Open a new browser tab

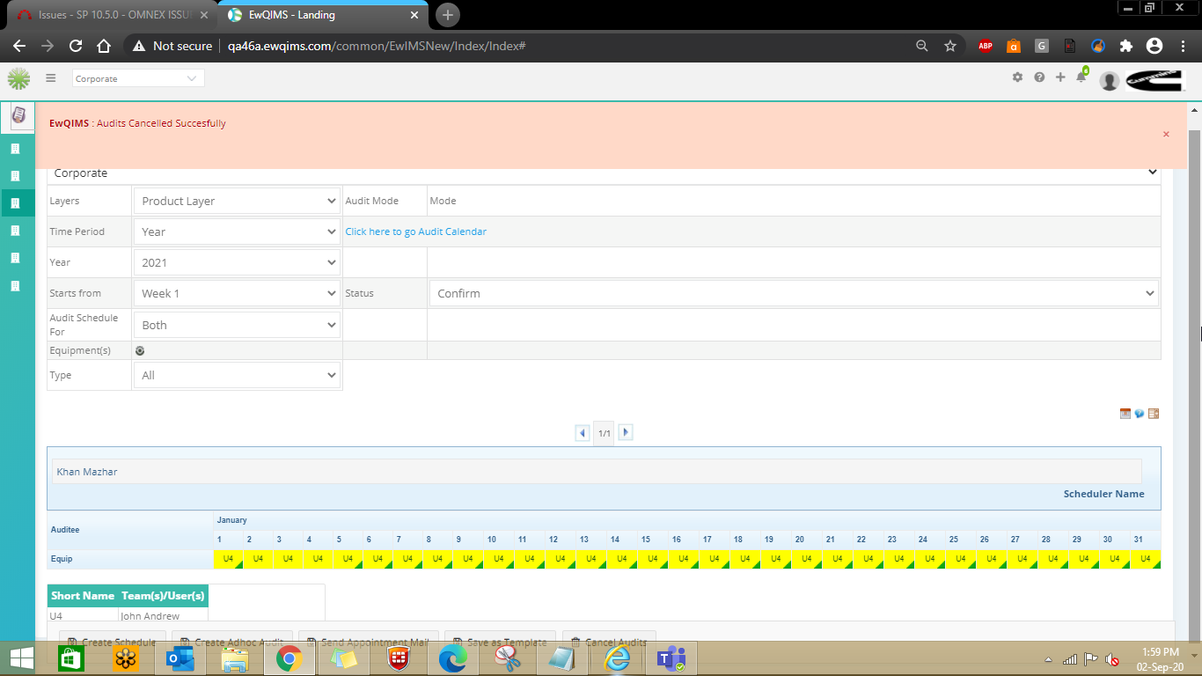[x=448, y=15]
